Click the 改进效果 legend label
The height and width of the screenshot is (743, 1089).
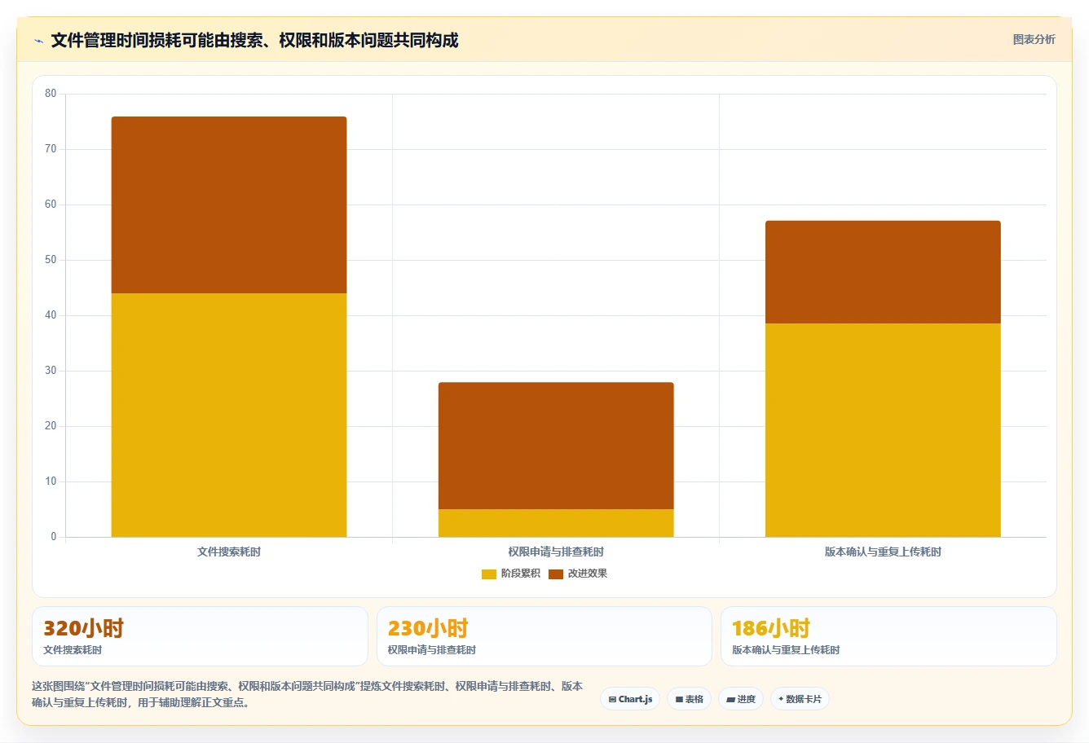pos(588,574)
